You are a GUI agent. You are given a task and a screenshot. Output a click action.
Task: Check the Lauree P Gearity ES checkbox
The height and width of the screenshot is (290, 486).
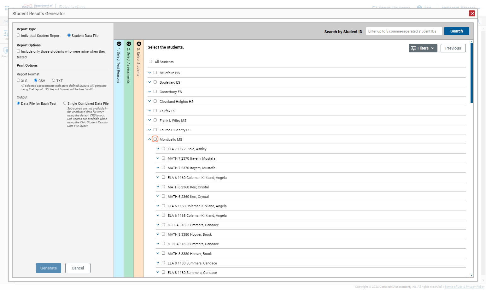click(x=155, y=130)
